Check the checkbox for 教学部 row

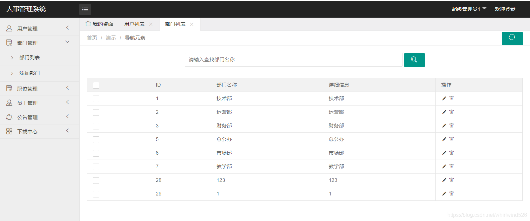(x=96, y=167)
